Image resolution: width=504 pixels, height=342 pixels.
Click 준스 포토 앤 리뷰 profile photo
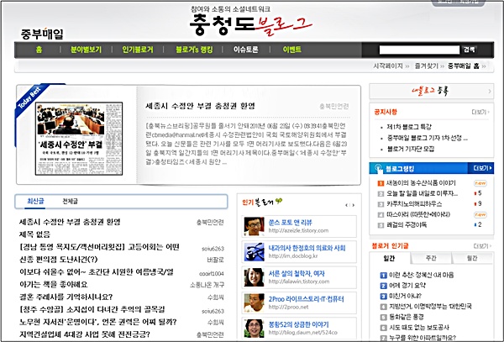(x=254, y=226)
